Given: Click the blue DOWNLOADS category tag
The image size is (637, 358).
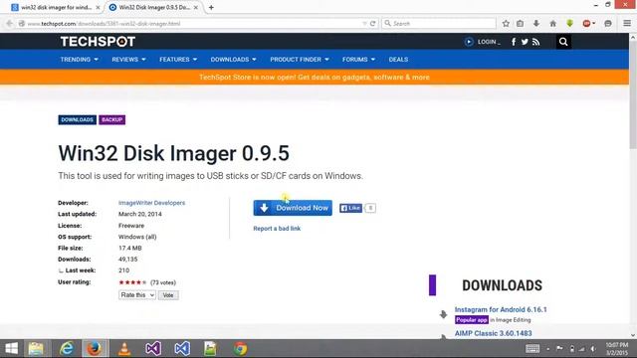Looking at the screenshot, I should point(78,119).
